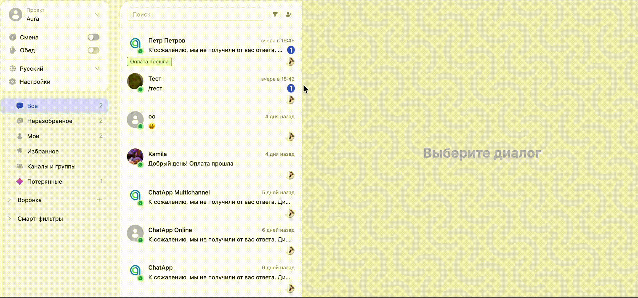Screen dimensions: 638x298
Task: Click the Поиск search field
Action: (195, 14)
